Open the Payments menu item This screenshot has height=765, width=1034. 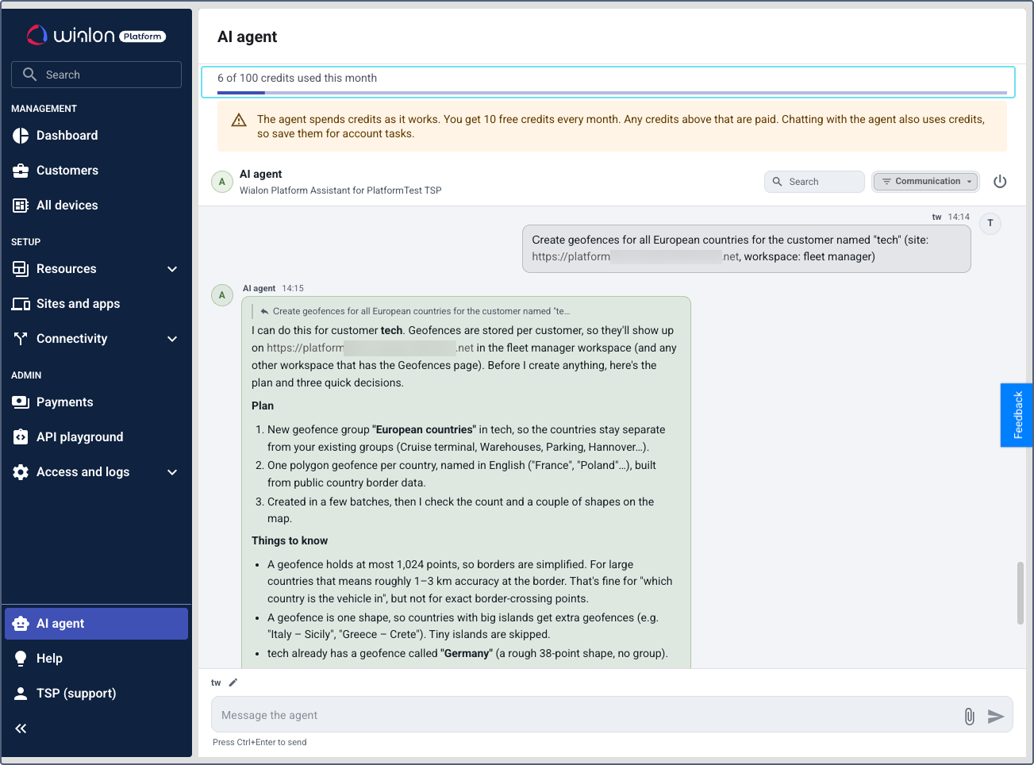click(96, 402)
